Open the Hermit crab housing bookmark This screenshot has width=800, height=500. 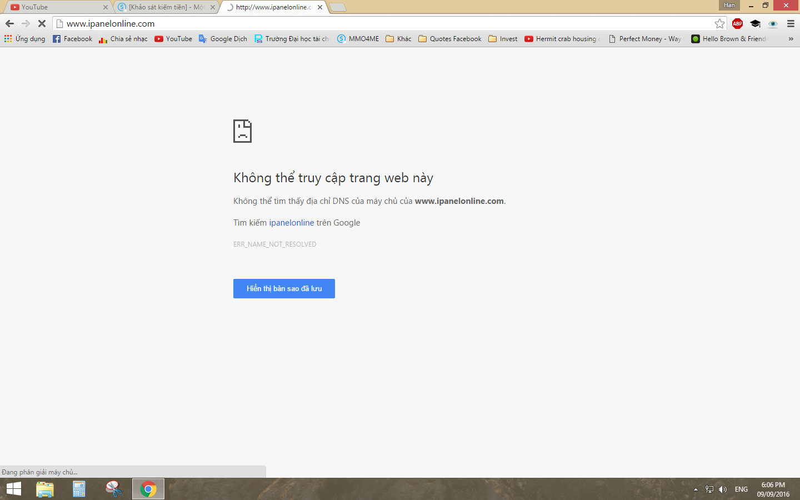pyautogui.click(x=563, y=39)
